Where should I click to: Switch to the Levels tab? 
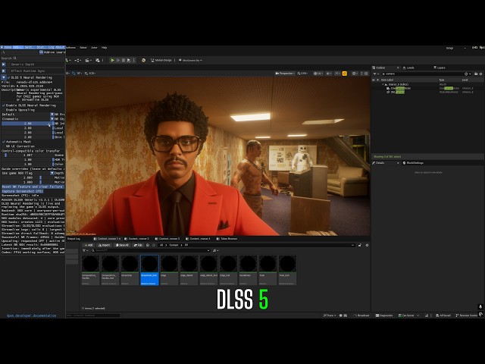408,67
